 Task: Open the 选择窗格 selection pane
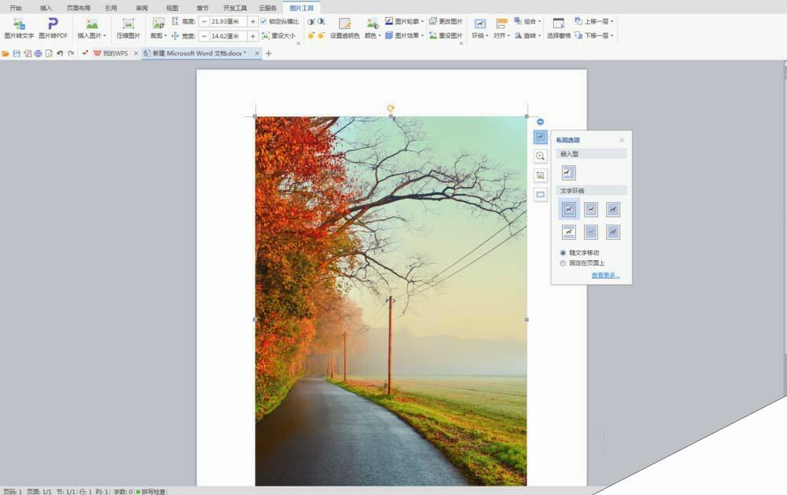point(560,34)
